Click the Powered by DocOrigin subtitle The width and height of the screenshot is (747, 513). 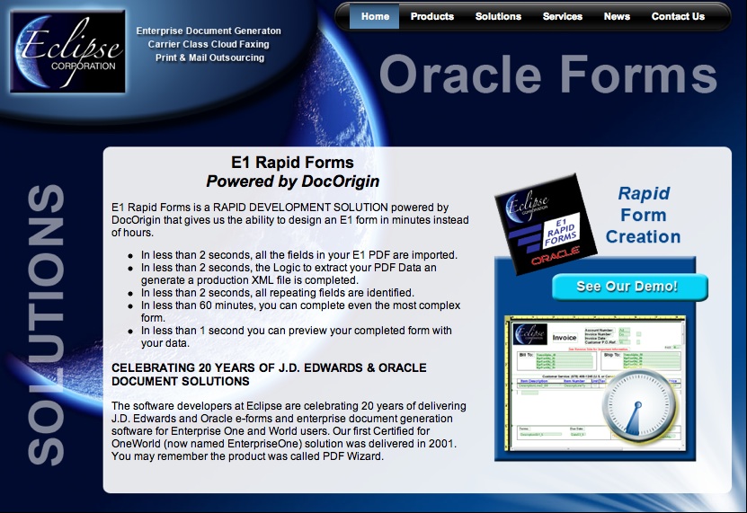(x=292, y=181)
